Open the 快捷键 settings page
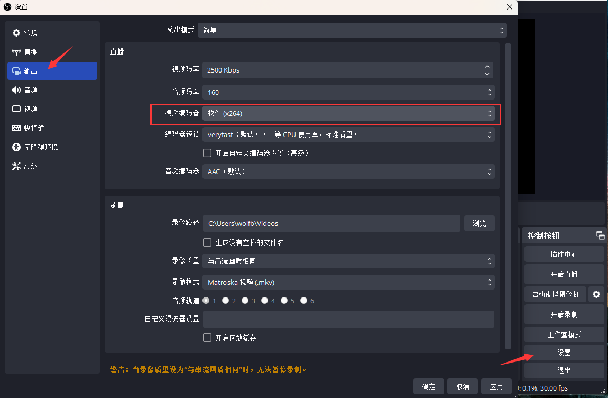 (52, 128)
